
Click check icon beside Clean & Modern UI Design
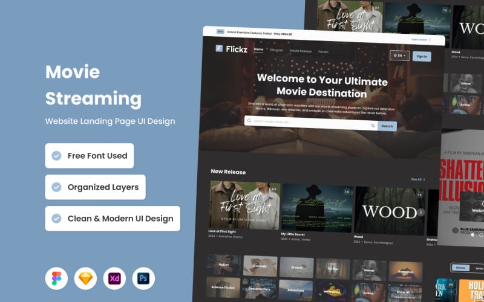tap(56, 219)
